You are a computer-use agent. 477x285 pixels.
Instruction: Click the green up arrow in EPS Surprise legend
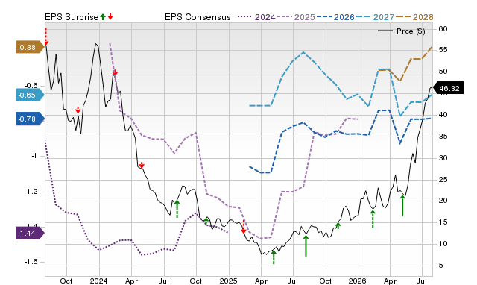[103, 16]
